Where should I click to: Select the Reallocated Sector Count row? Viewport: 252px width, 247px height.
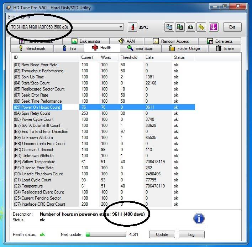point(104,89)
